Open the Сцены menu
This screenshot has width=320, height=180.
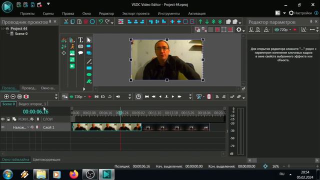pos(48,13)
